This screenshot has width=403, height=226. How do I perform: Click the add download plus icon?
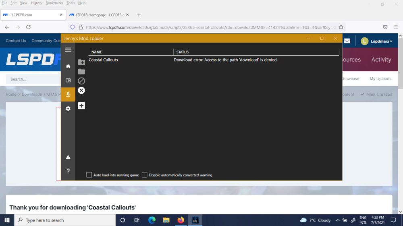click(x=81, y=106)
